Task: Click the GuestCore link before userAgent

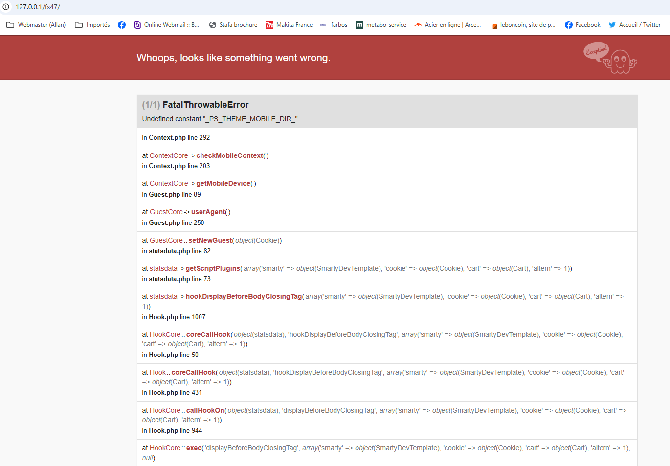Action: pos(166,212)
